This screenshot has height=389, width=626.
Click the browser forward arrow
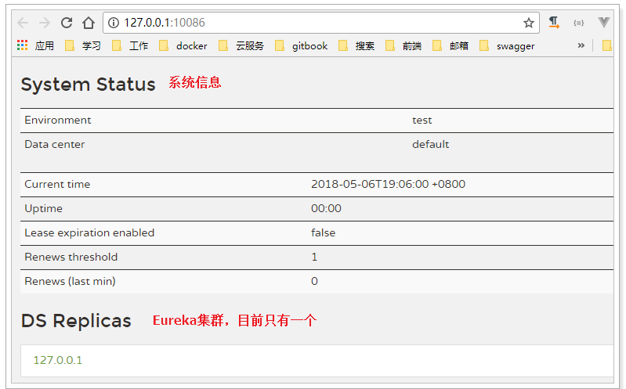click(x=45, y=23)
